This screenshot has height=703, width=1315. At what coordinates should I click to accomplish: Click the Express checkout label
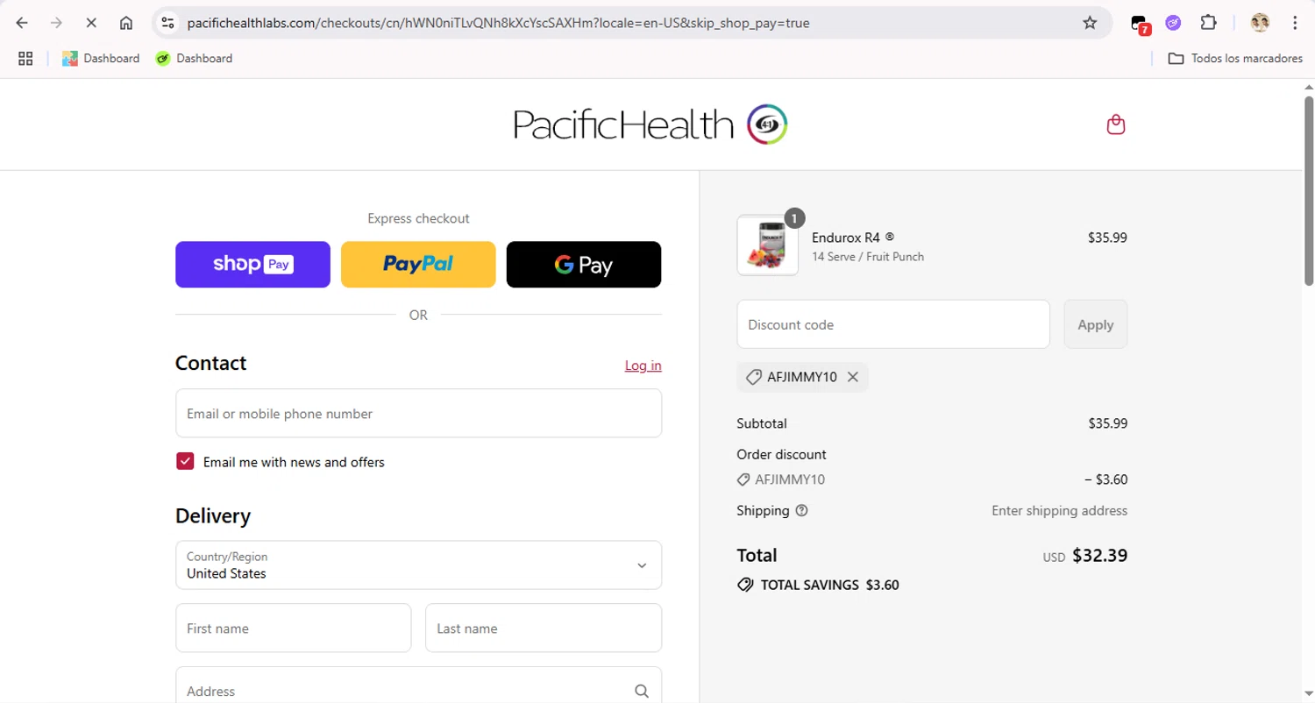(418, 218)
